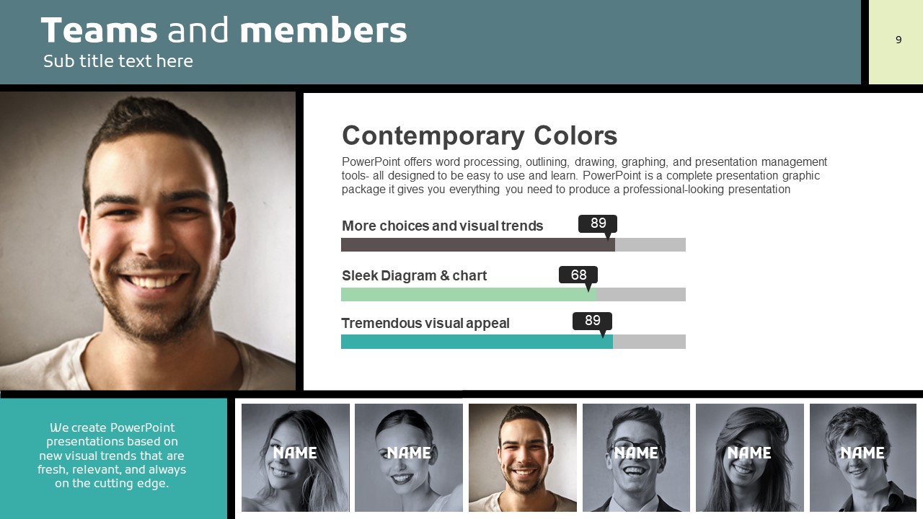
Task: Select the second team member thumbnail
Action: pyautogui.click(x=409, y=457)
